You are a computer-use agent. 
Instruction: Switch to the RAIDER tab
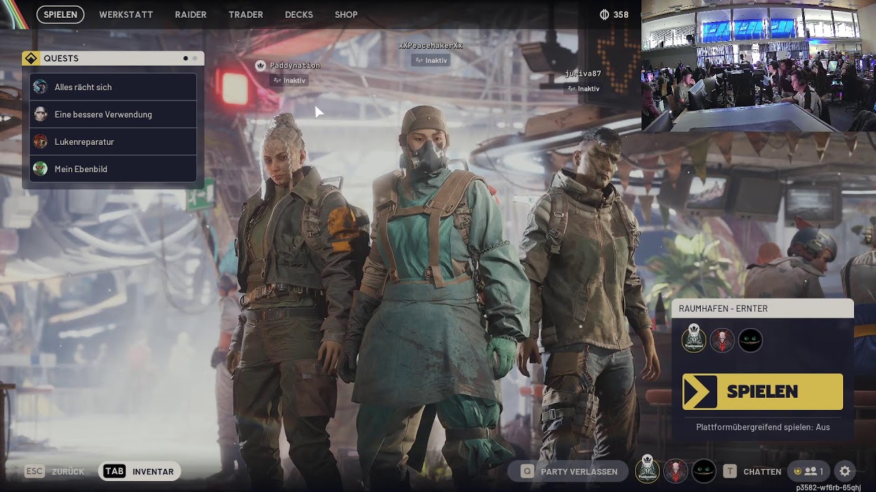point(190,14)
